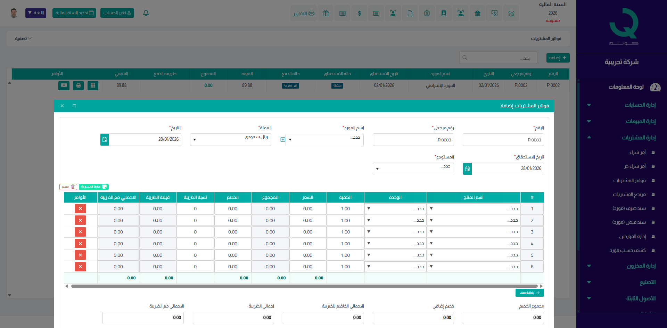Click printer icon on invoice Pi0002 row
The image size is (667, 328).
click(x=79, y=85)
